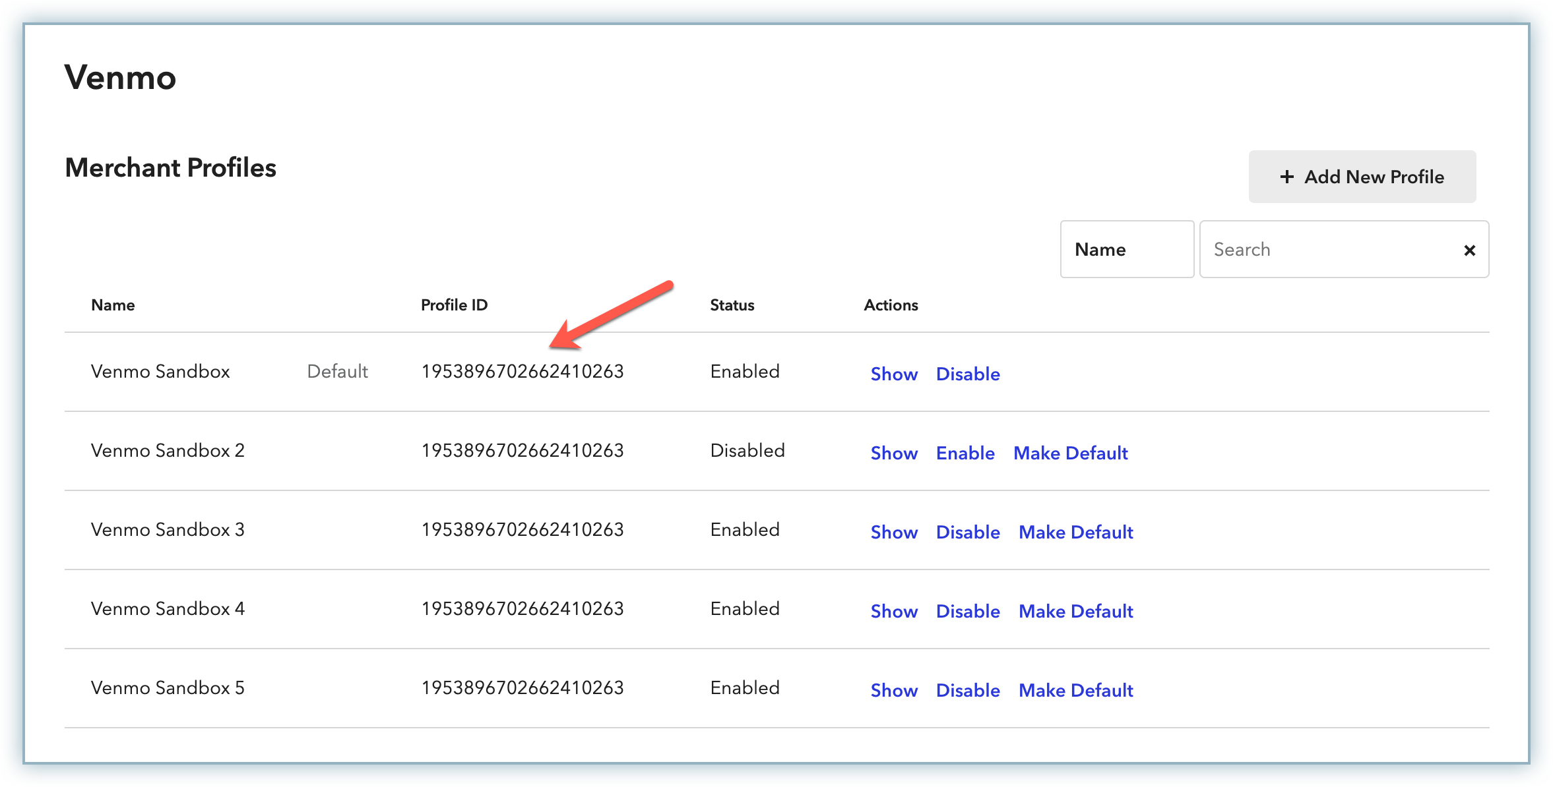The width and height of the screenshot is (1553, 787).
Task: Show the Venmo Sandbox default profile
Action: [x=893, y=374]
